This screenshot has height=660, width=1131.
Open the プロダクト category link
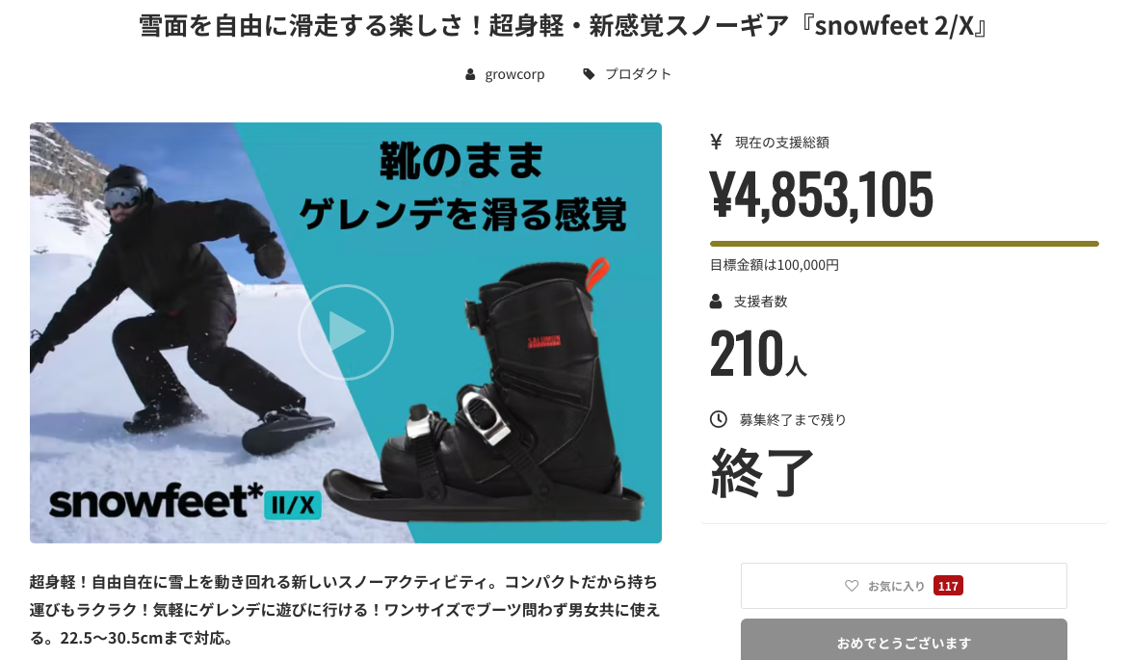point(638,73)
